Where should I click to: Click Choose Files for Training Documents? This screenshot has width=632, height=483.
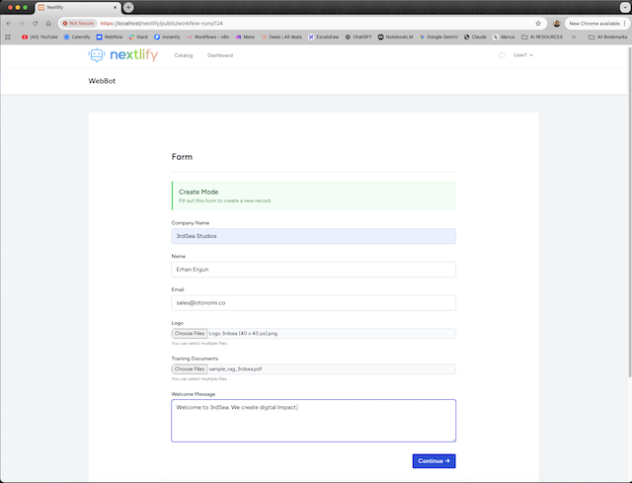click(x=190, y=368)
